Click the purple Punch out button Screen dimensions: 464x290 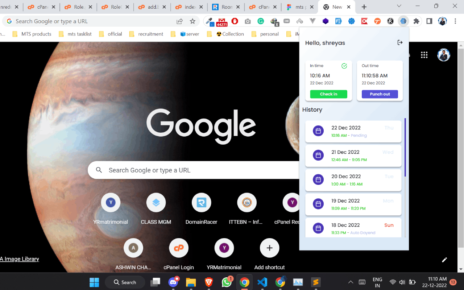point(380,94)
